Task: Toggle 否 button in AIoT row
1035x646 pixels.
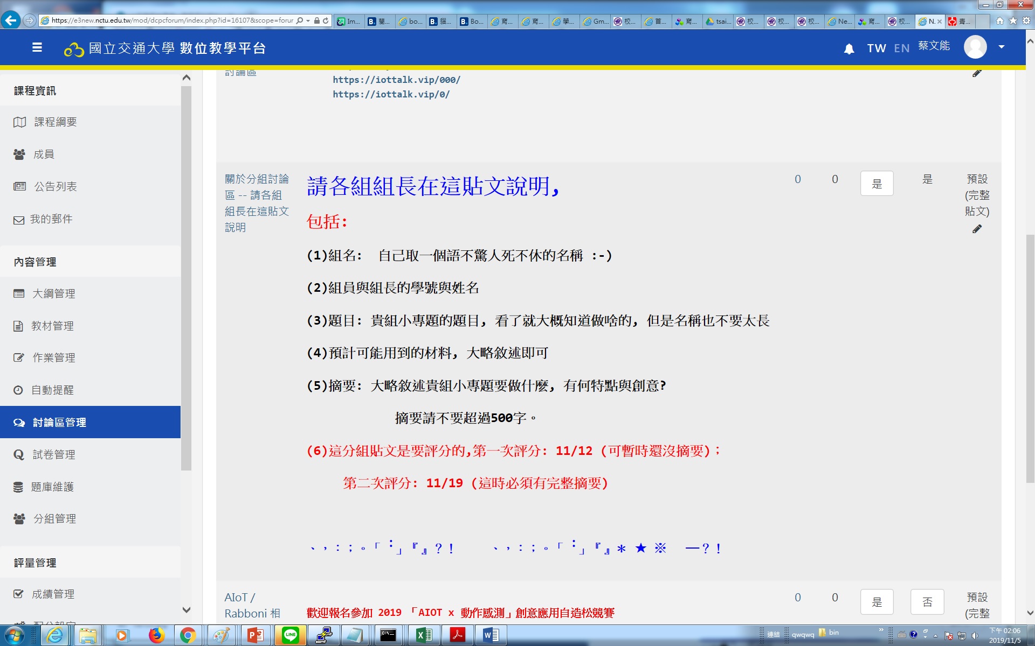Action: [927, 601]
